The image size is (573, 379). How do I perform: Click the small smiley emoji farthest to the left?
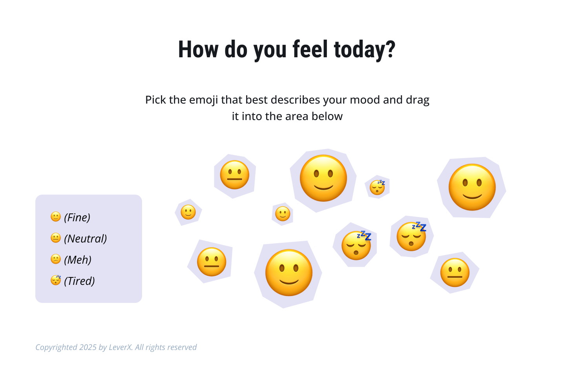click(188, 212)
